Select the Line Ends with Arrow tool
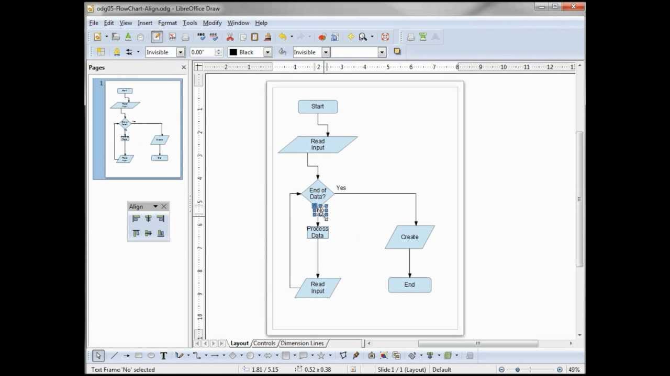 click(126, 356)
